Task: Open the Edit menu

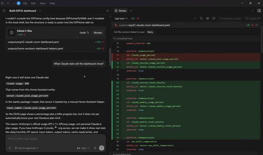Action: (33, 3)
